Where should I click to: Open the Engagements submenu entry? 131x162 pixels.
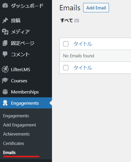click(16, 116)
